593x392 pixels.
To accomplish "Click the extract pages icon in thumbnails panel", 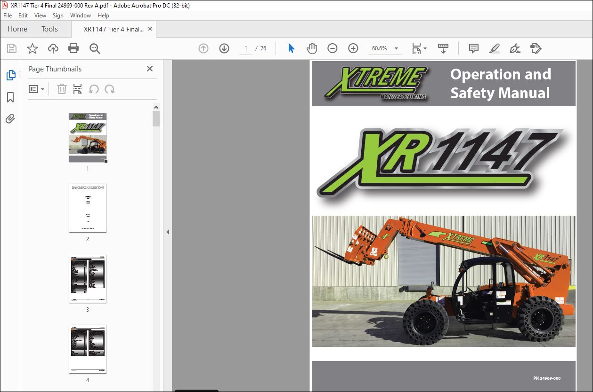I will (x=78, y=89).
